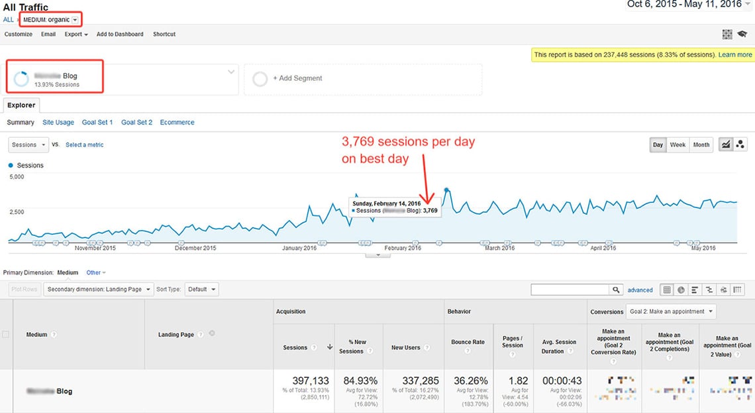Click the 397,133 sessions value
The width and height of the screenshot is (755, 413).
(311, 381)
